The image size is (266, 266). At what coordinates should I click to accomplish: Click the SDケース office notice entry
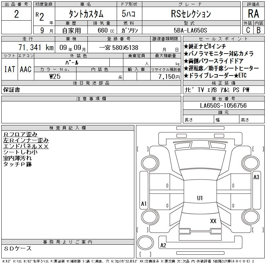18,248
